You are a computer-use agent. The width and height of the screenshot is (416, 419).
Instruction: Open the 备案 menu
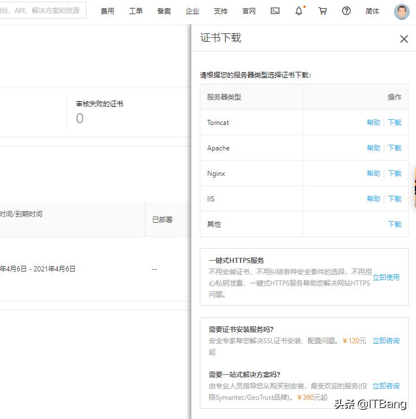click(x=164, y=11)
